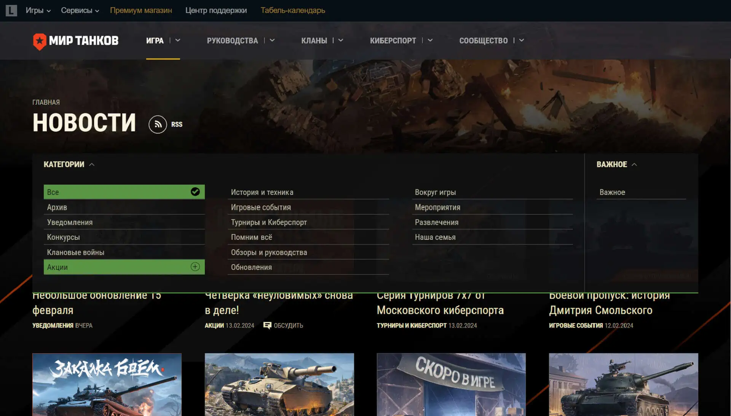Expand the Игры dropdown in top bar
The image size is (731, 416).
click(38, 11)
